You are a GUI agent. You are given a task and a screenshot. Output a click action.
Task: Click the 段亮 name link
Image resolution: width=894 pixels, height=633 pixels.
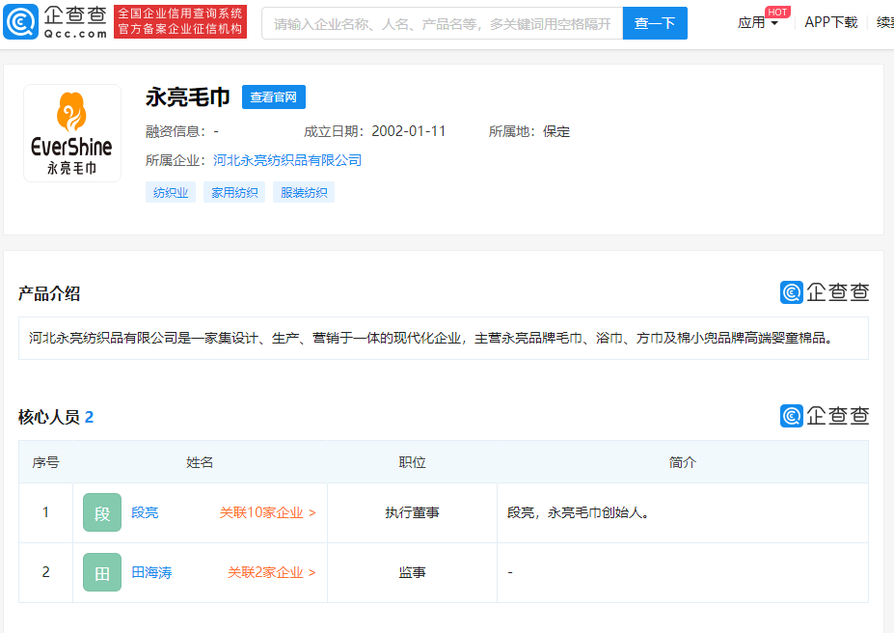point(145,512)
